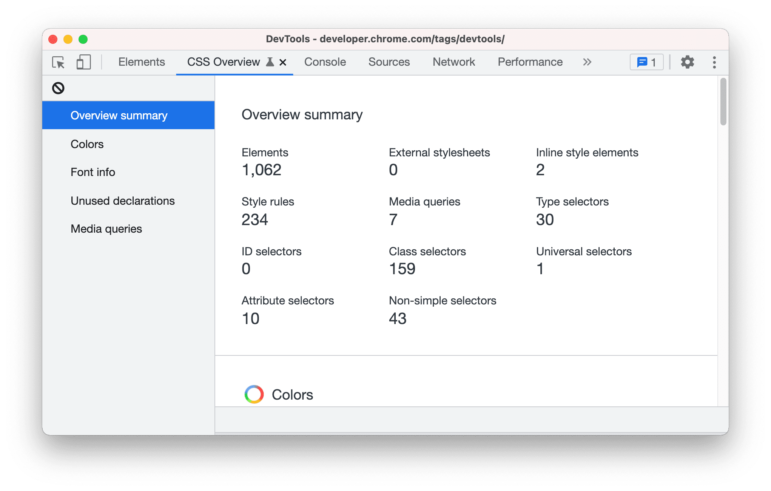Switch to the Network tab
Viewport: 771px width, 491px height.
click(453, 62)
